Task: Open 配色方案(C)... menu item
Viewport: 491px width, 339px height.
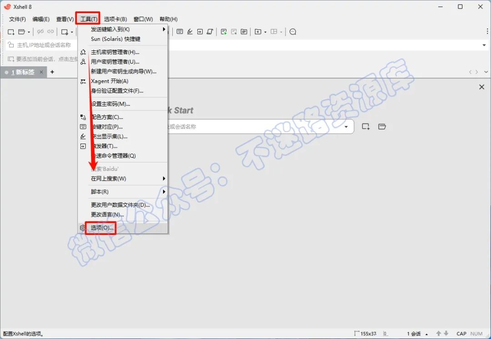Action: click(x=123, y=117)
